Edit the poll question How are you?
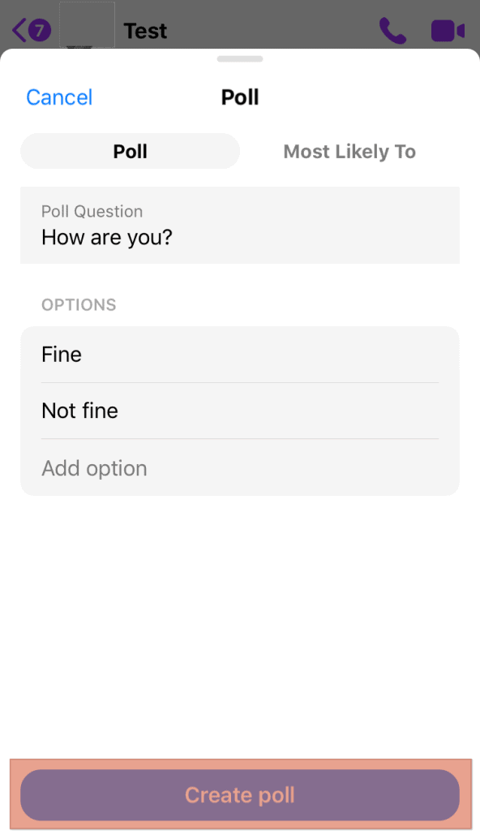Screen dimensions: 480x831 click(x=239, y=237)
